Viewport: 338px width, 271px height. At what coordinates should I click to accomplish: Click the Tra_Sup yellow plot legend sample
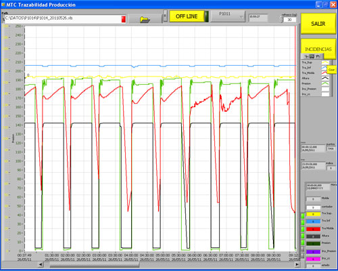point(325,62)
